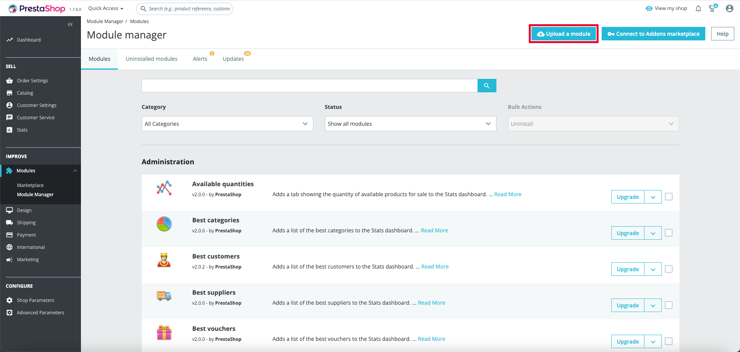Read More about Best categories
This screenshot has height=352, width=740.
coord(434,230)
